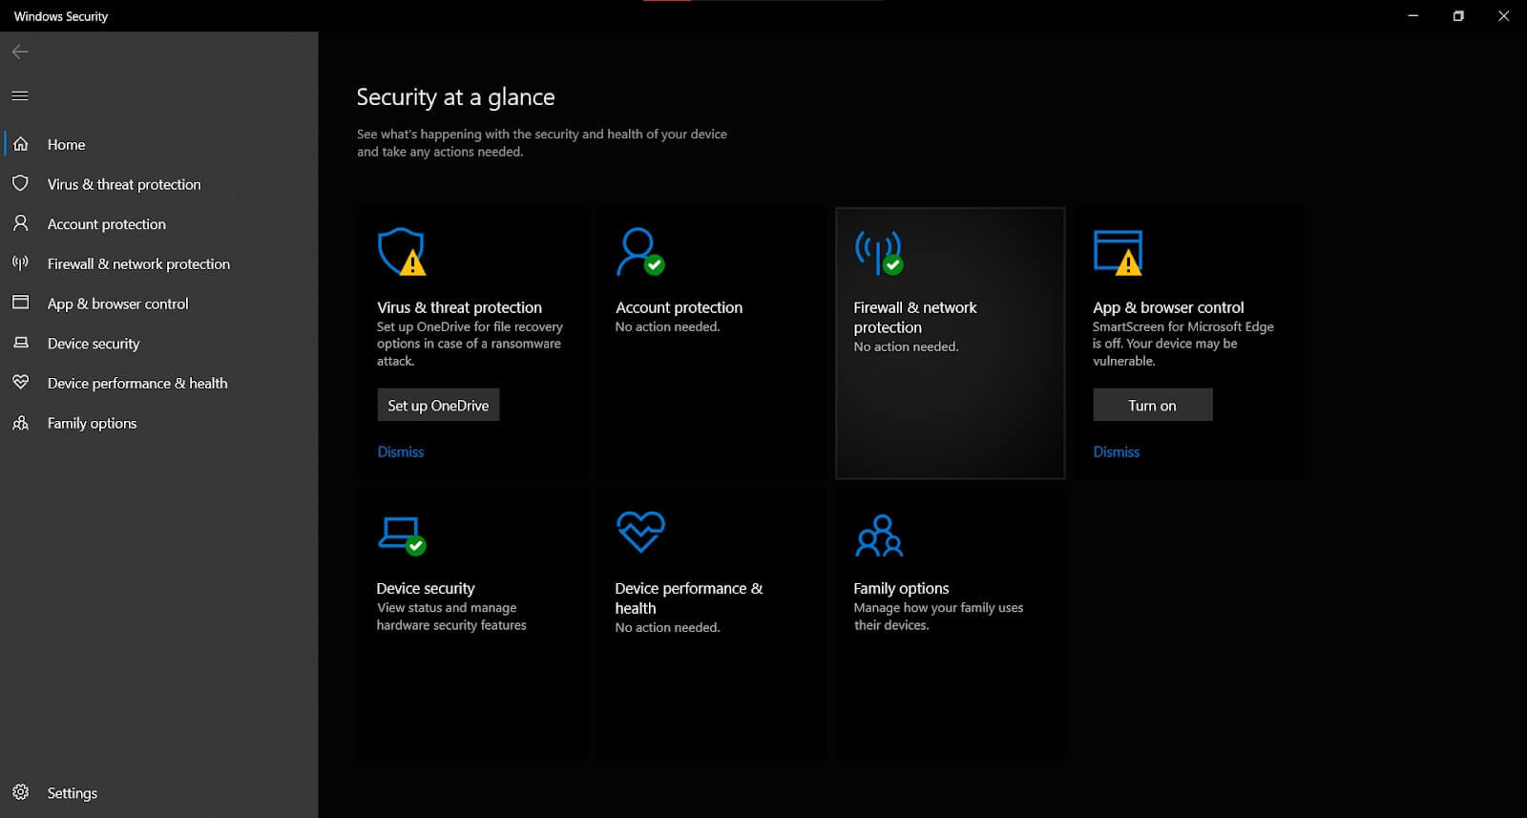
Task: Click the Account protection person icon in sidebar
Action: click(20, 223)
